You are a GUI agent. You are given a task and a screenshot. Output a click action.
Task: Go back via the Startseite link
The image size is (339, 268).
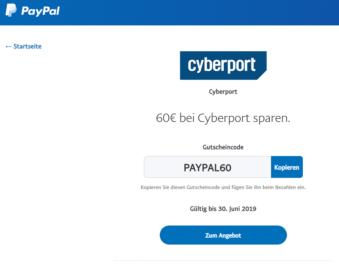pos(27,46)
